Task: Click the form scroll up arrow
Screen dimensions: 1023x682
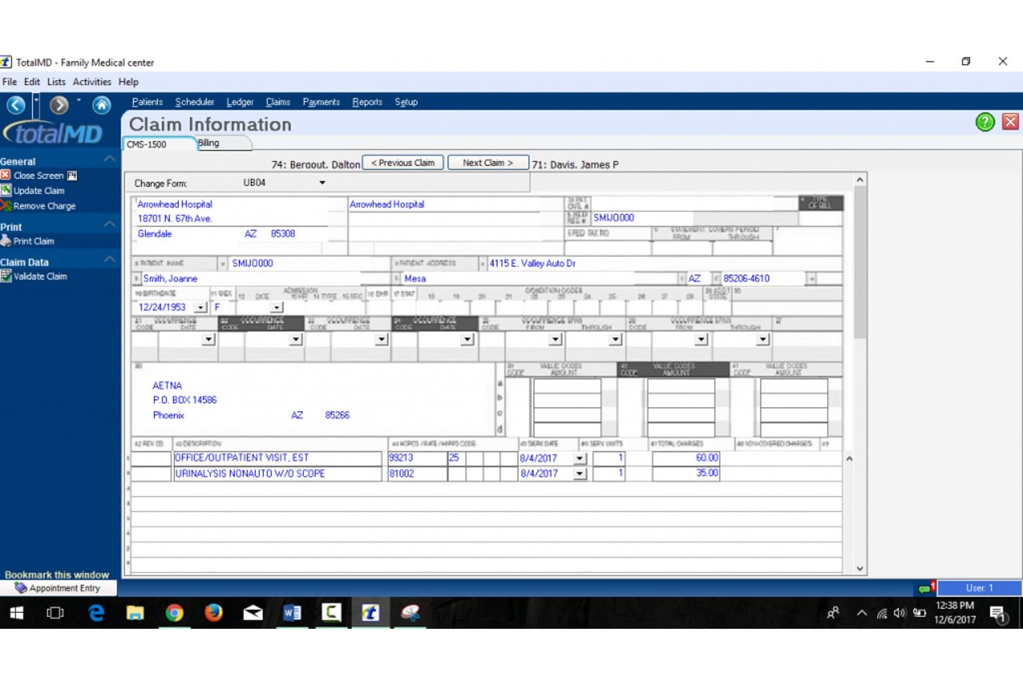Action: coord(860,180)
